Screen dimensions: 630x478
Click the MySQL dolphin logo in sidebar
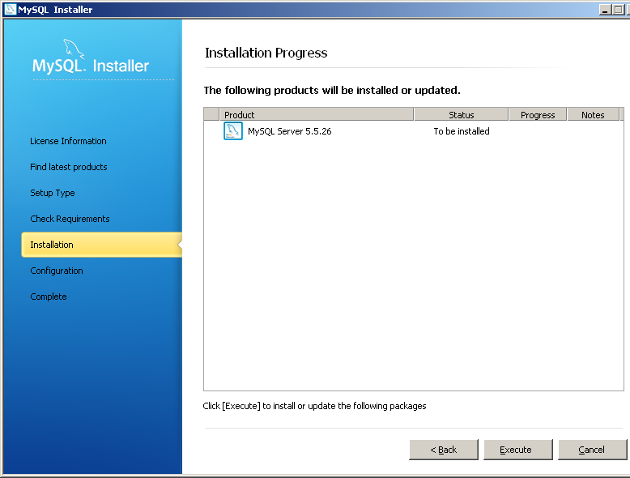pyautogui.click(x=74, y=49)
